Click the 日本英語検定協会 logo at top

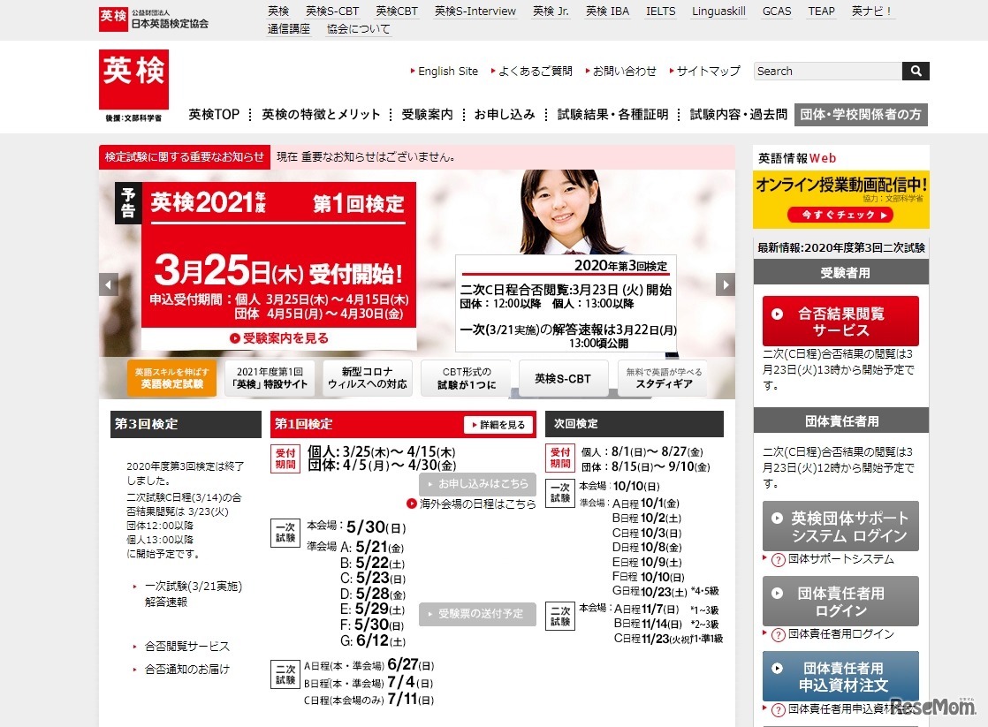pos(154,19)
